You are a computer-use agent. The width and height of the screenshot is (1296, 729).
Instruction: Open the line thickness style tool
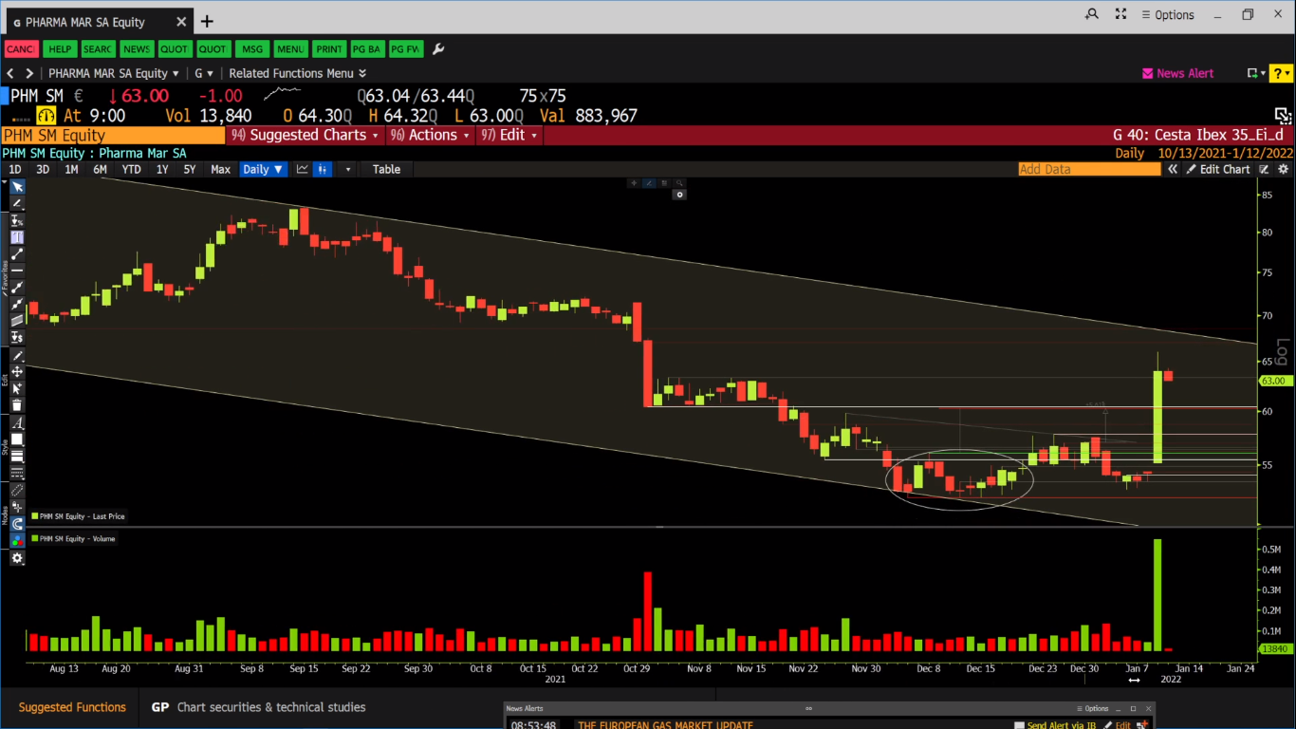coord(17,457)
